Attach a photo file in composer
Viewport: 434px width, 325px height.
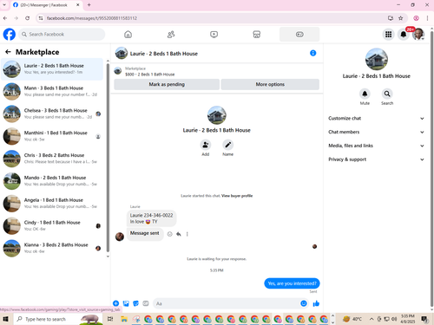coord(126,303)
